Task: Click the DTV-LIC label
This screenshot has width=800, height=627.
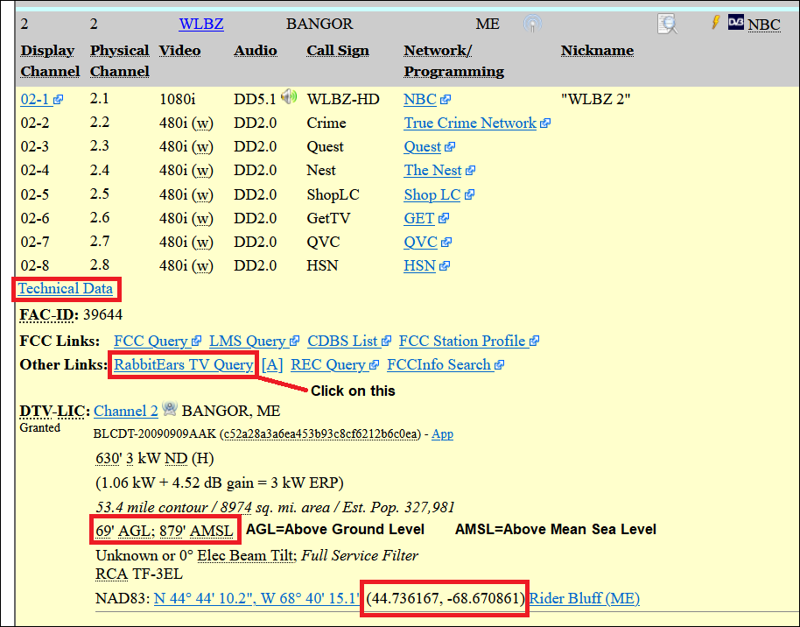Action: 54,411
